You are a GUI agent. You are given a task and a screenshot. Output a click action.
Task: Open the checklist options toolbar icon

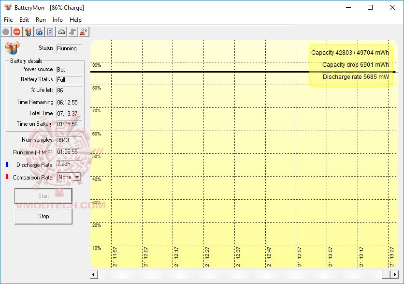[50, 32]
